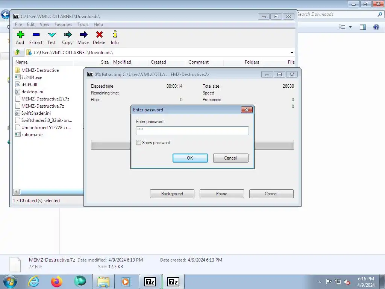Click into the password input field
385x289 pixels.
click(x=192, y=131)
